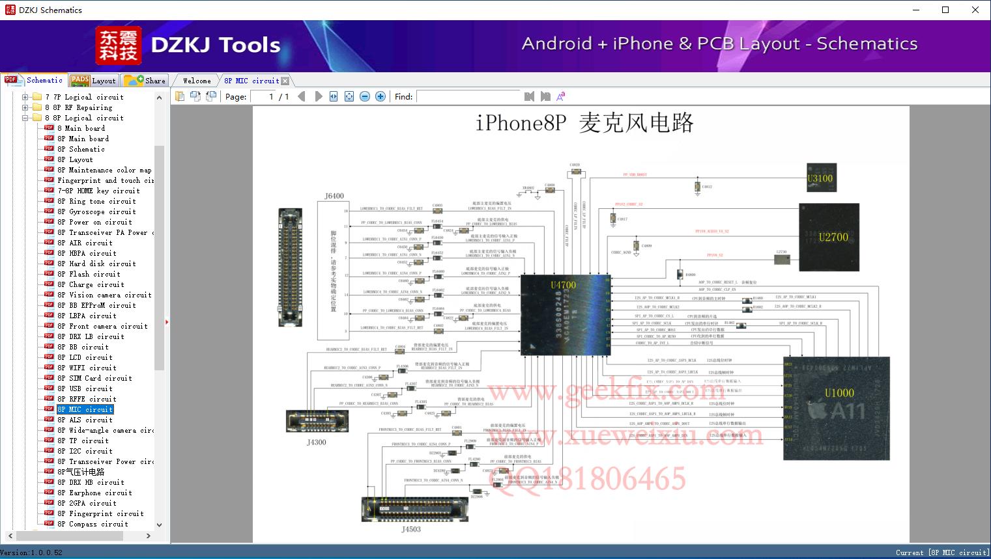Open 8P Earphone circuit
The width and height of the screenshot is (991, 559).
94,493
